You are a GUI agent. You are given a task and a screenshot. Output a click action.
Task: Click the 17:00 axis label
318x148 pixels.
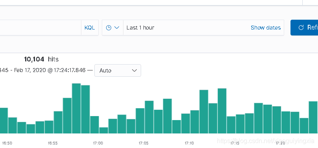pyautogui.click(x=98, y=143)
